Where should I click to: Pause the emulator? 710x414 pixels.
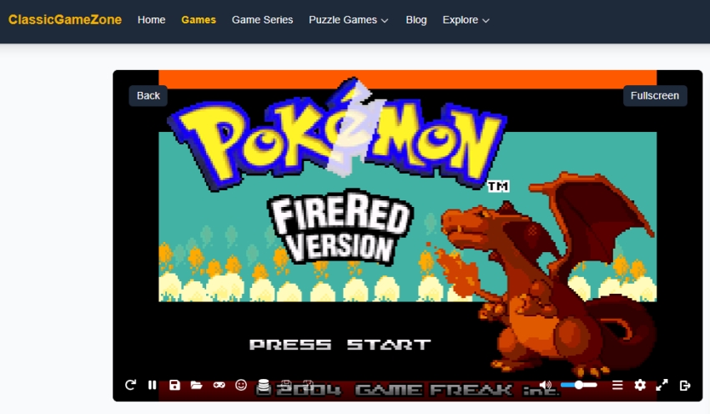click(x=152, y=385)
